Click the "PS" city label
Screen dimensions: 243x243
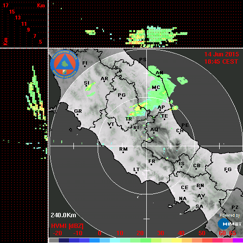click(x=143, y=60)
